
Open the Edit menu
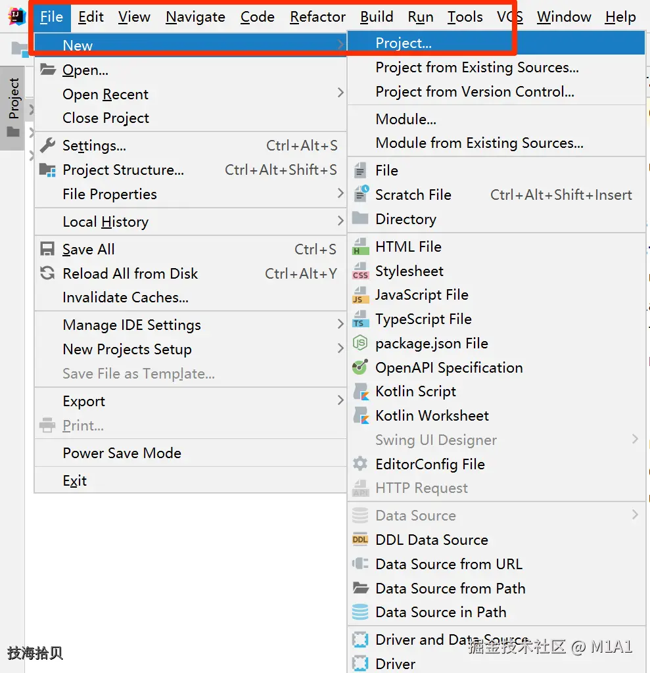(91, 16)
